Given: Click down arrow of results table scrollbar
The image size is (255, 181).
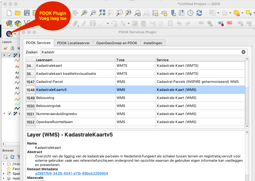Looking at the screenshot, I should (x=247, y=126).
